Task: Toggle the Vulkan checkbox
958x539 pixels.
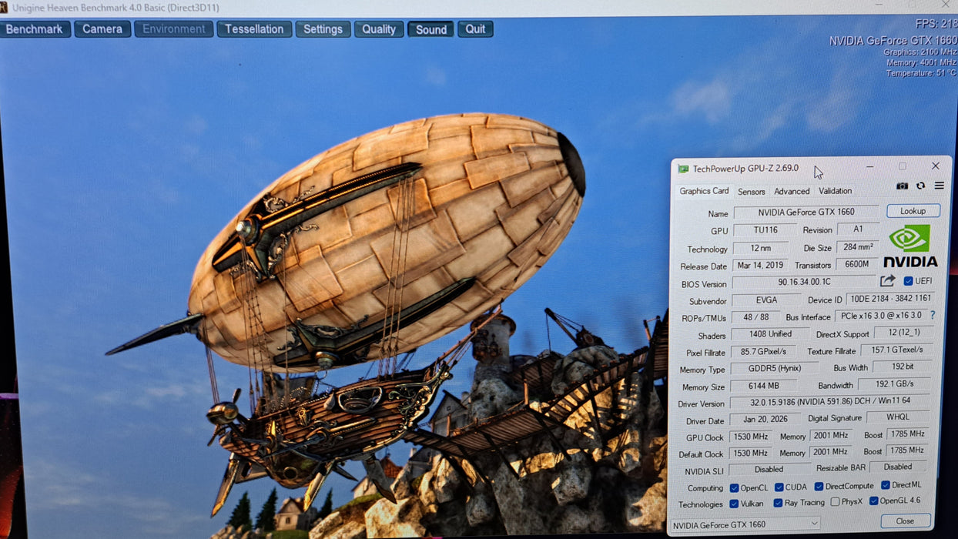Action: pos(734,504)
